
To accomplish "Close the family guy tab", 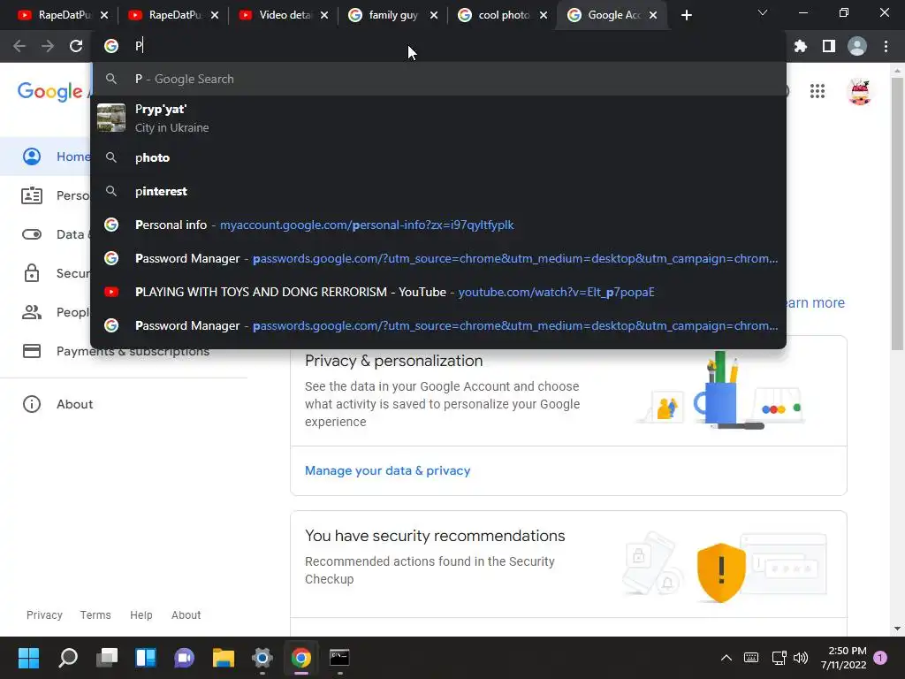I will pos(433,15).
